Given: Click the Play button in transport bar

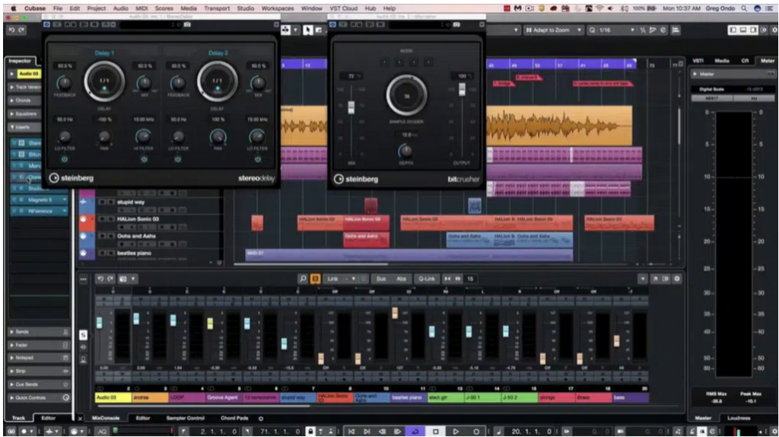Looking at the screenshot, I should click(x=456, y=431).
